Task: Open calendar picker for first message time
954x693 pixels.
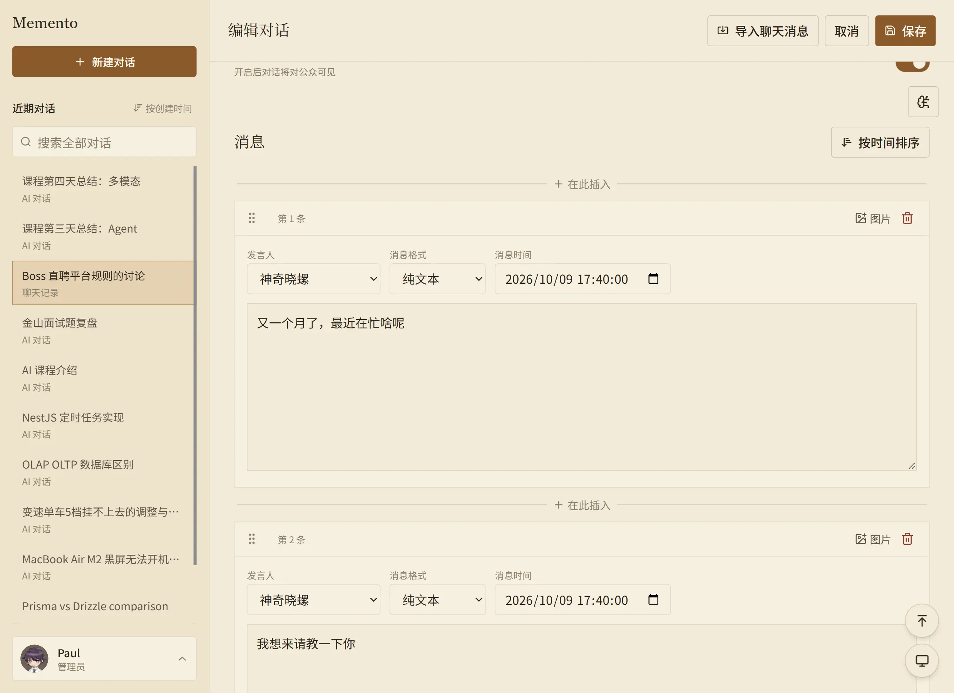Action: [653, 278]
